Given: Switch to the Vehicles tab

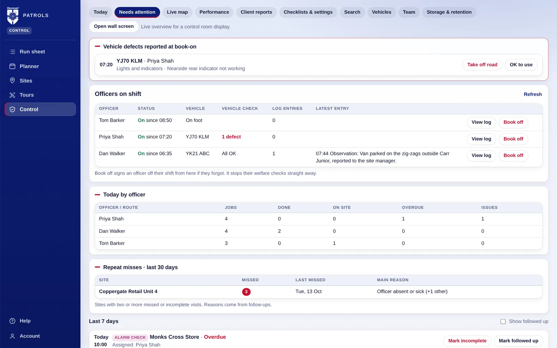Looking at the screenshot, I should tap(382, 12).
